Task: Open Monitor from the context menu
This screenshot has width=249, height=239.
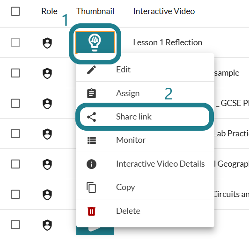Action: tap(145, 140)
